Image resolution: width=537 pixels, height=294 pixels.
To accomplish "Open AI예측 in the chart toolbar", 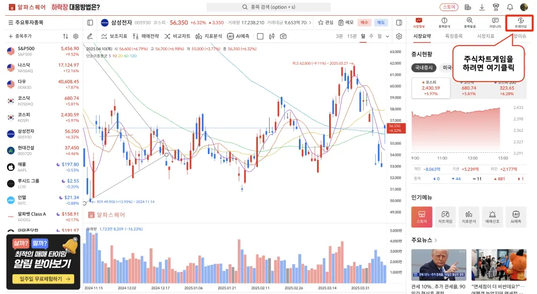I will [x=238, y=36].
